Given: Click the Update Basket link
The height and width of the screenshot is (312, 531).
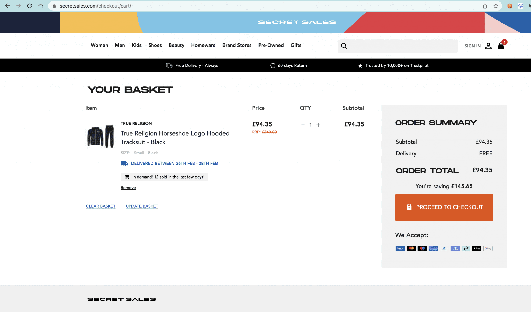Looking at the screenshot, I should click(142, 206).
